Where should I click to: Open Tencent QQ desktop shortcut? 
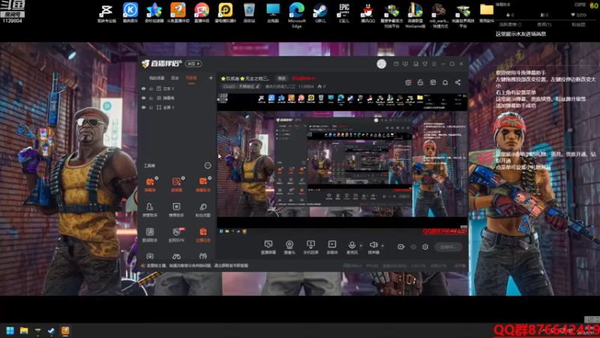[x=367, y=14]
